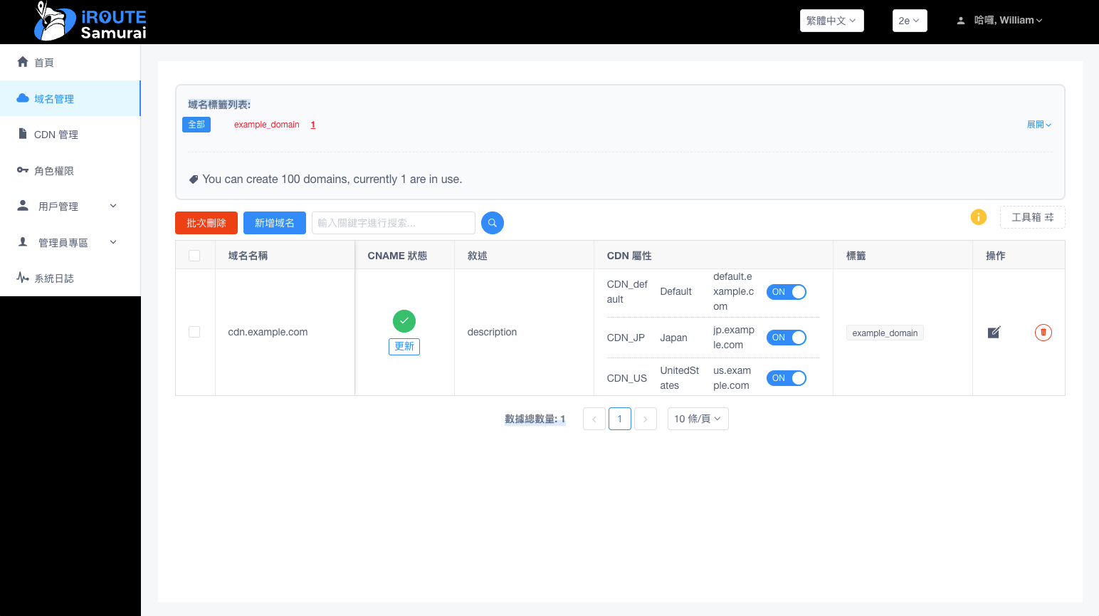Viewport: 1099px width, 616px height.
Task: Click the 新增域名 button
Action: click(x=274, y=223)
